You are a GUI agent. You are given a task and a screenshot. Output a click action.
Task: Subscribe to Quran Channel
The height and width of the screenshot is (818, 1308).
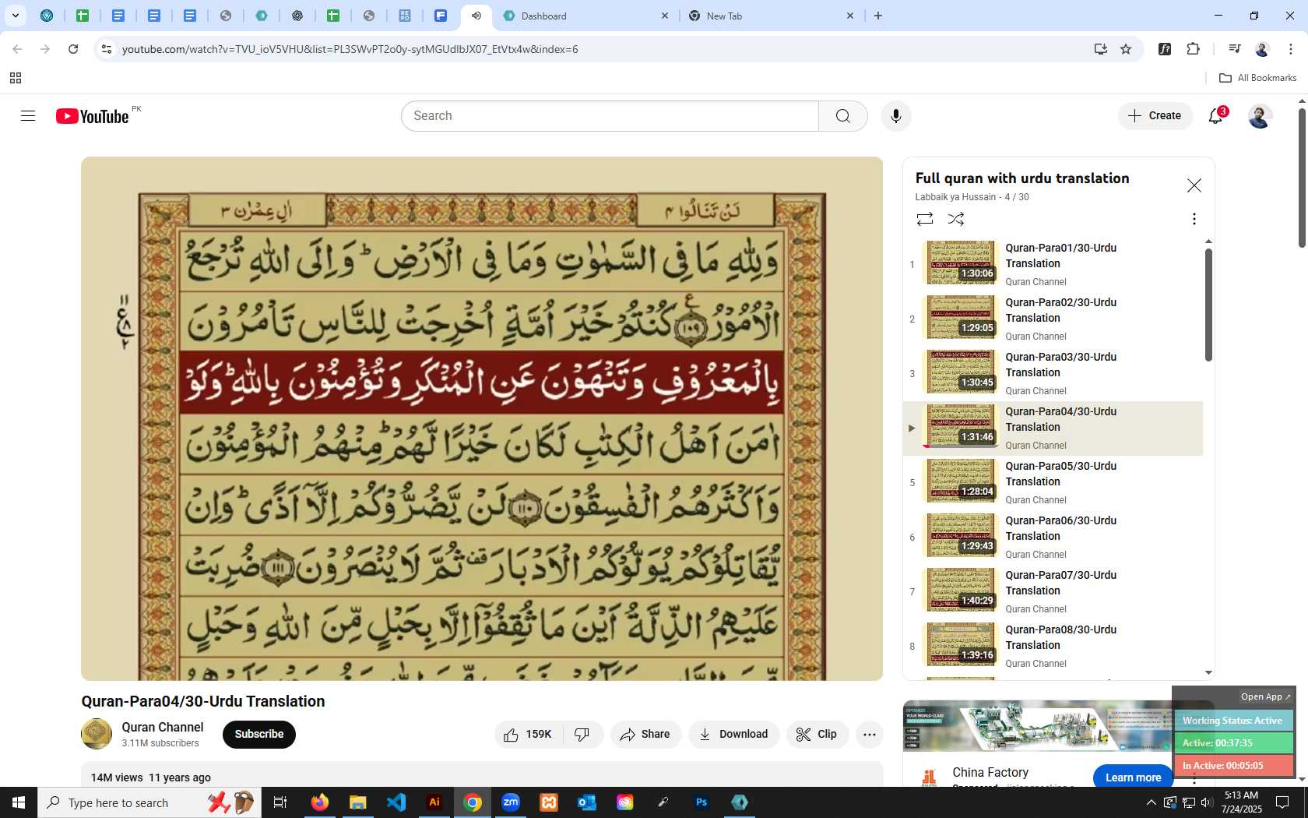coord(259,735)
